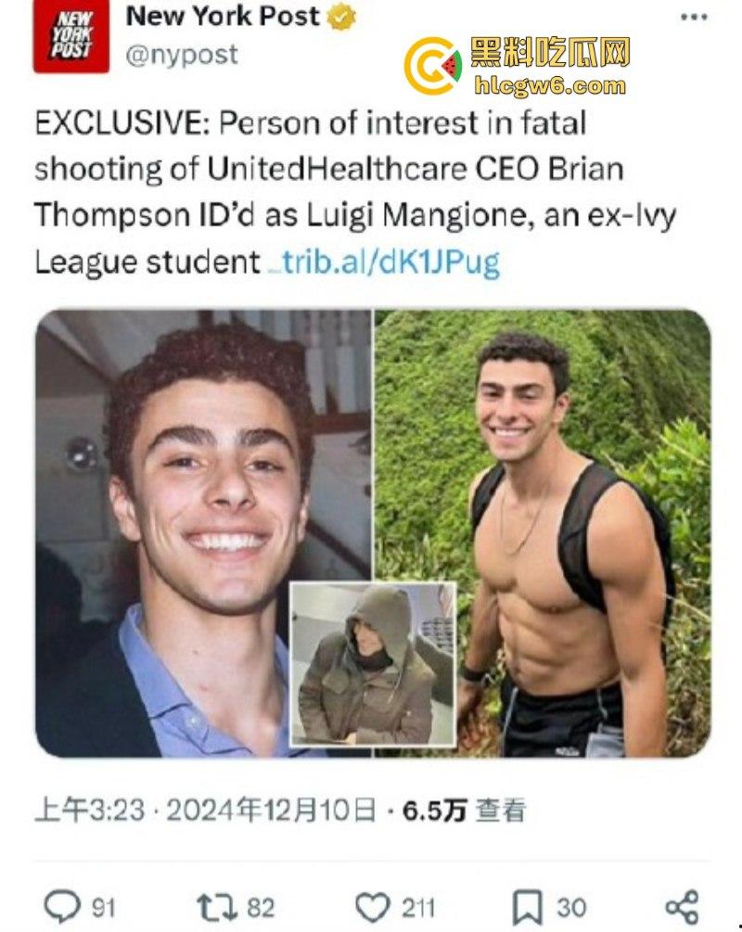Like the tweet with the heart icon
Screen dimensions: 742x932
pos(372,908)
